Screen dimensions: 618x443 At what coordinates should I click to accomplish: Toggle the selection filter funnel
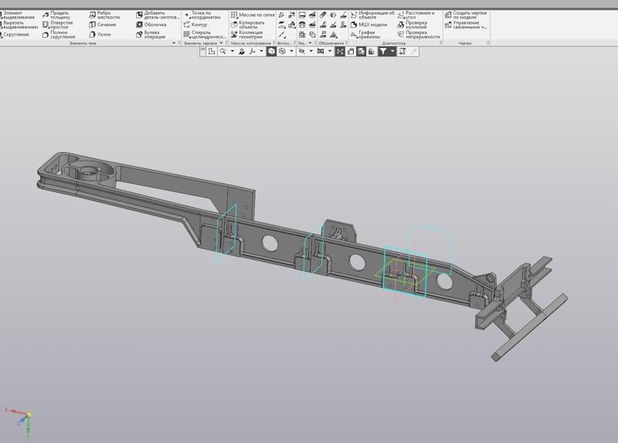click(383, 52)
